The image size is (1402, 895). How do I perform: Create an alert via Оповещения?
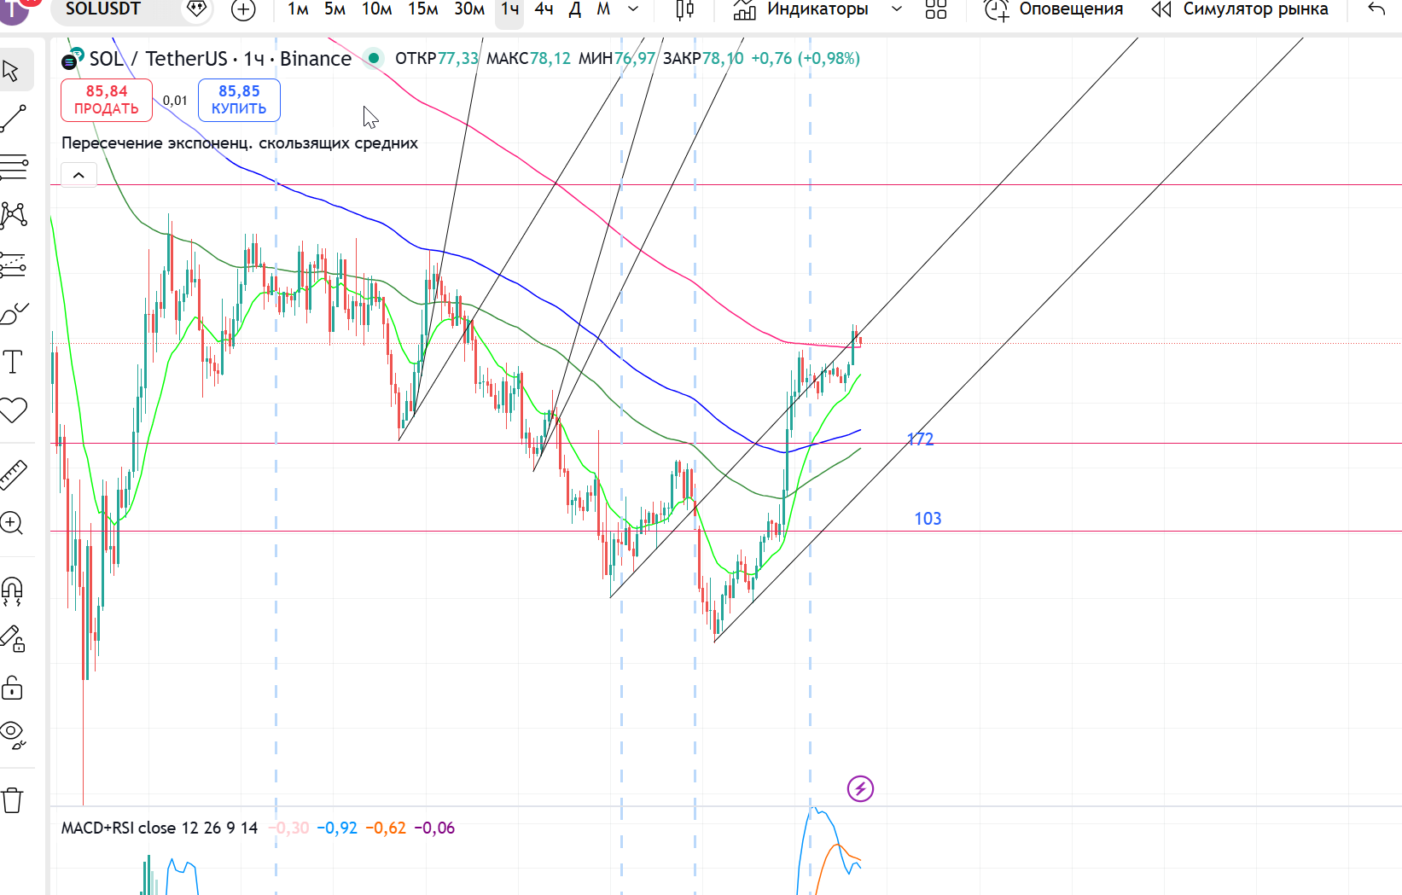pos(1055,9)
